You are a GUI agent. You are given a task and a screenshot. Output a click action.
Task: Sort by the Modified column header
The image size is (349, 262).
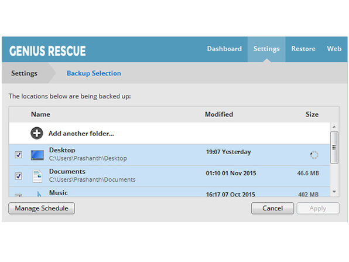click(219, 114)
